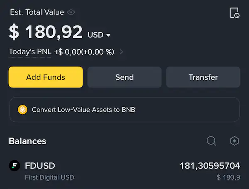Click the BNB coin icon
Screen dimensions: 249x189
click(22, 110)
